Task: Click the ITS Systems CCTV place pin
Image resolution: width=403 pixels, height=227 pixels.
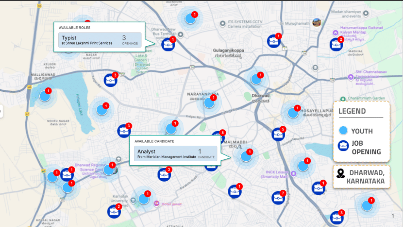Action: pyautogui.click(x=222, y=23)
